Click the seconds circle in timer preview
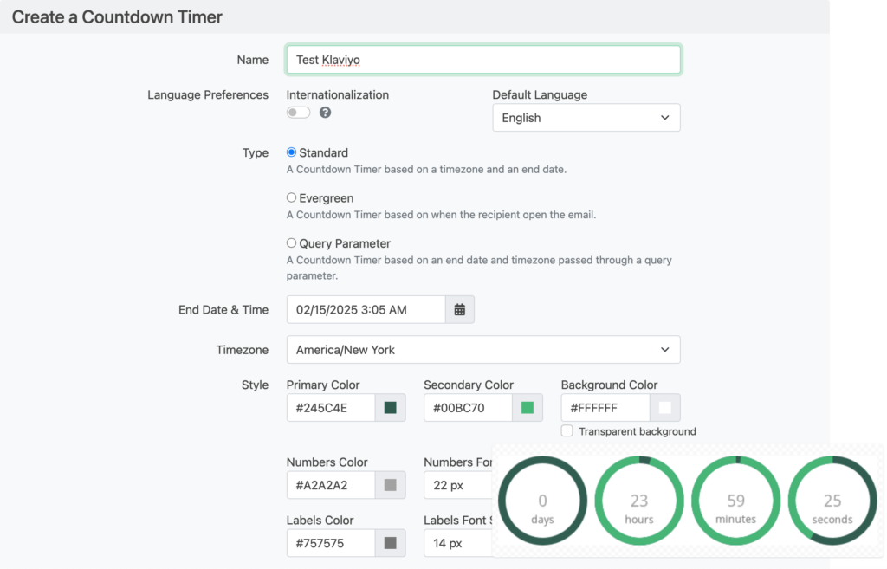This screenshot has width=887, height=569. coord(832,501)
